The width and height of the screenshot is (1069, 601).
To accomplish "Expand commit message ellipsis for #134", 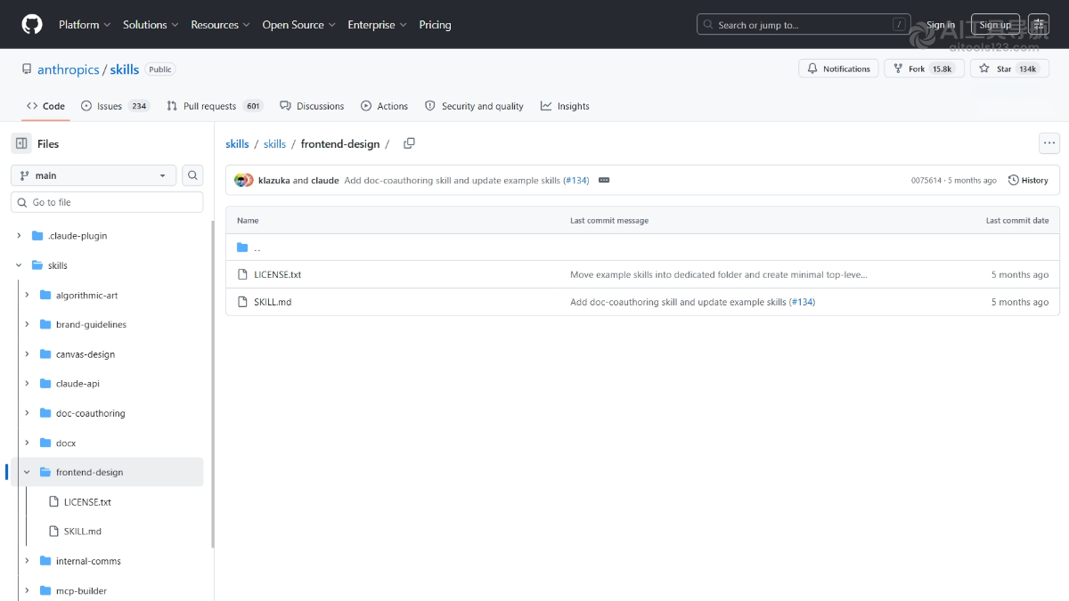I will pos(604,180).
